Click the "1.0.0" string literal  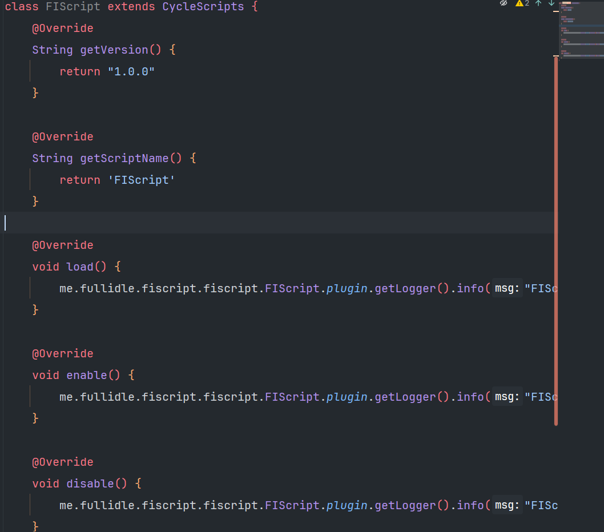131,72
